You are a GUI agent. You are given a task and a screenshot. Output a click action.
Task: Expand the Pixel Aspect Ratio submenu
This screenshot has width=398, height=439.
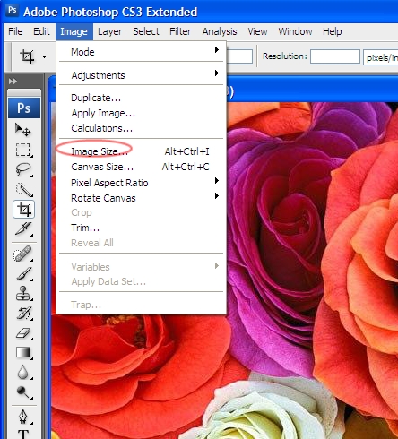141,183
